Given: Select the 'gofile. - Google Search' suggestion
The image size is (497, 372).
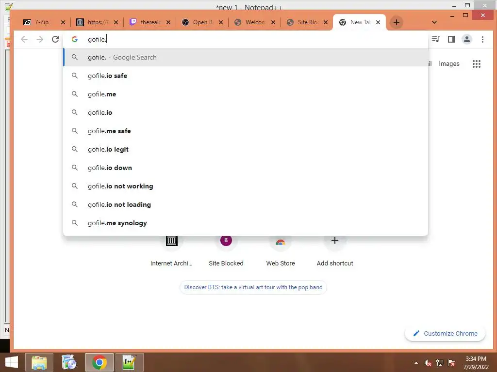Looking at the screenshot, I should pyautogui.click(x=246, y=57).
